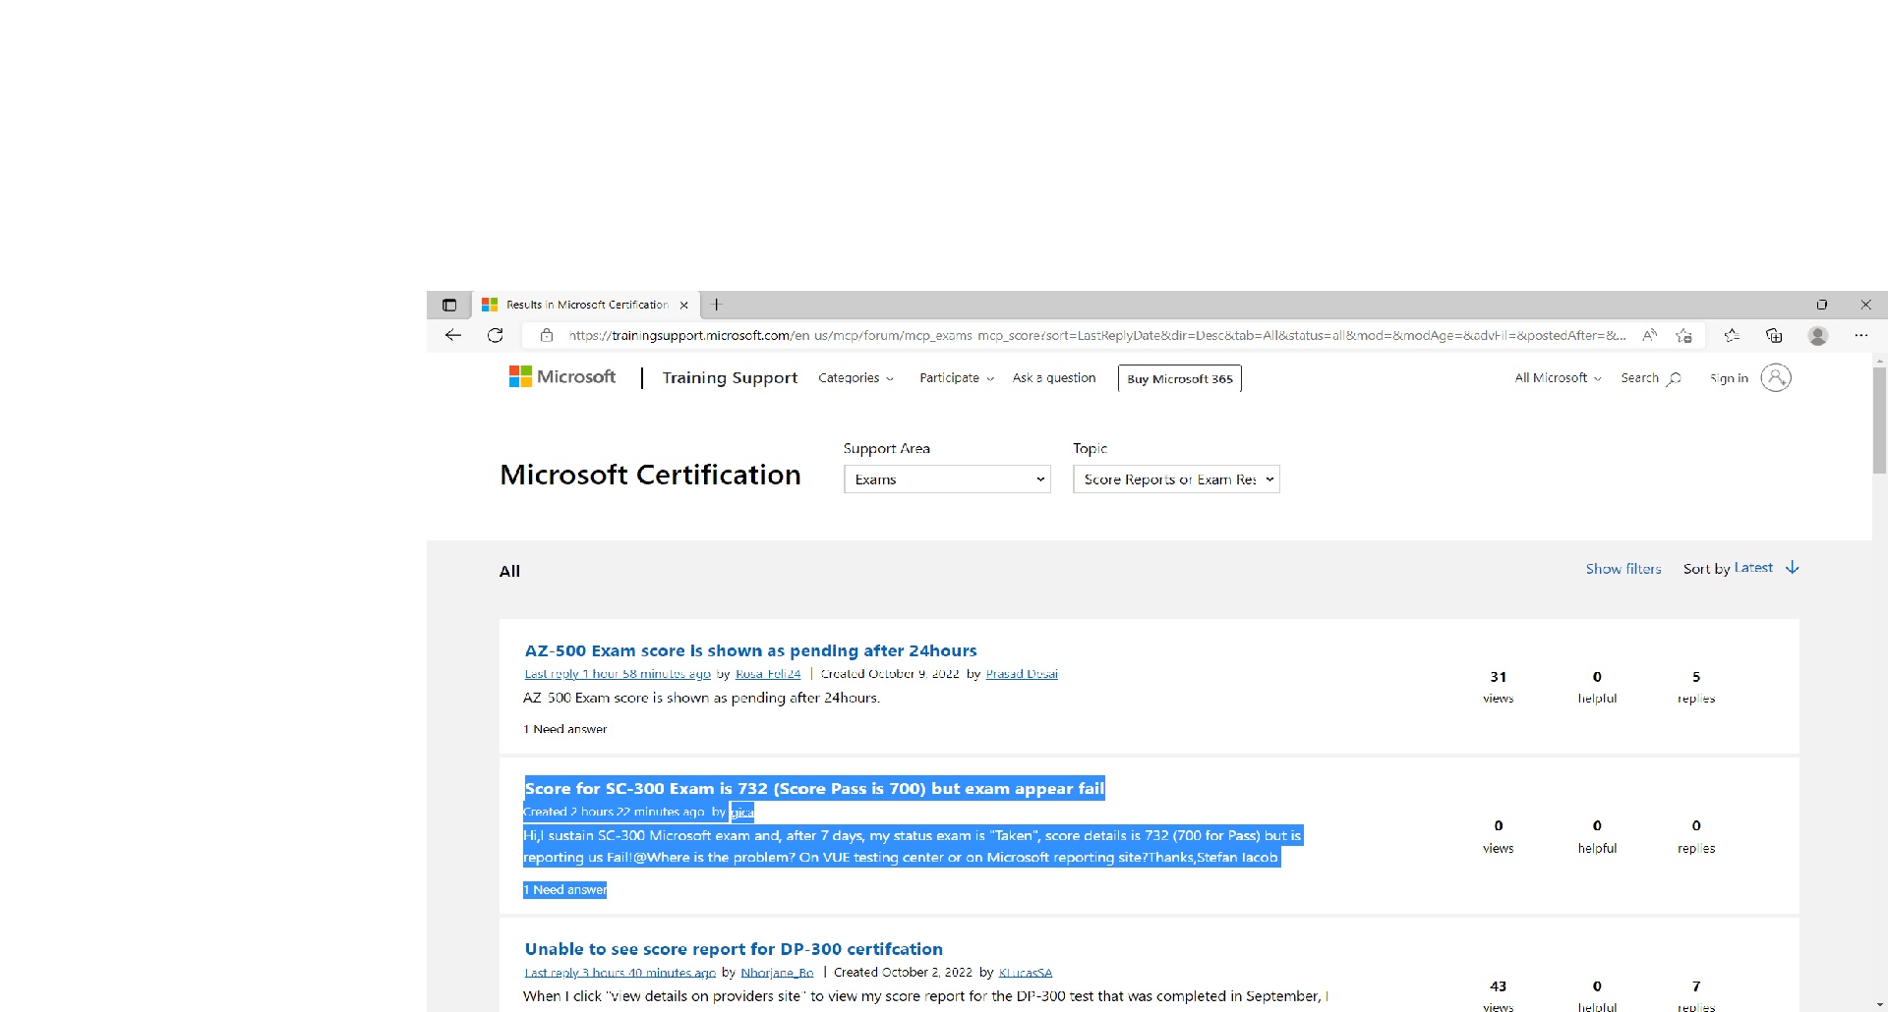1888x1012 pixels.
Task: View Rosa_Feli24 user profile
Action: coord(768,674)
